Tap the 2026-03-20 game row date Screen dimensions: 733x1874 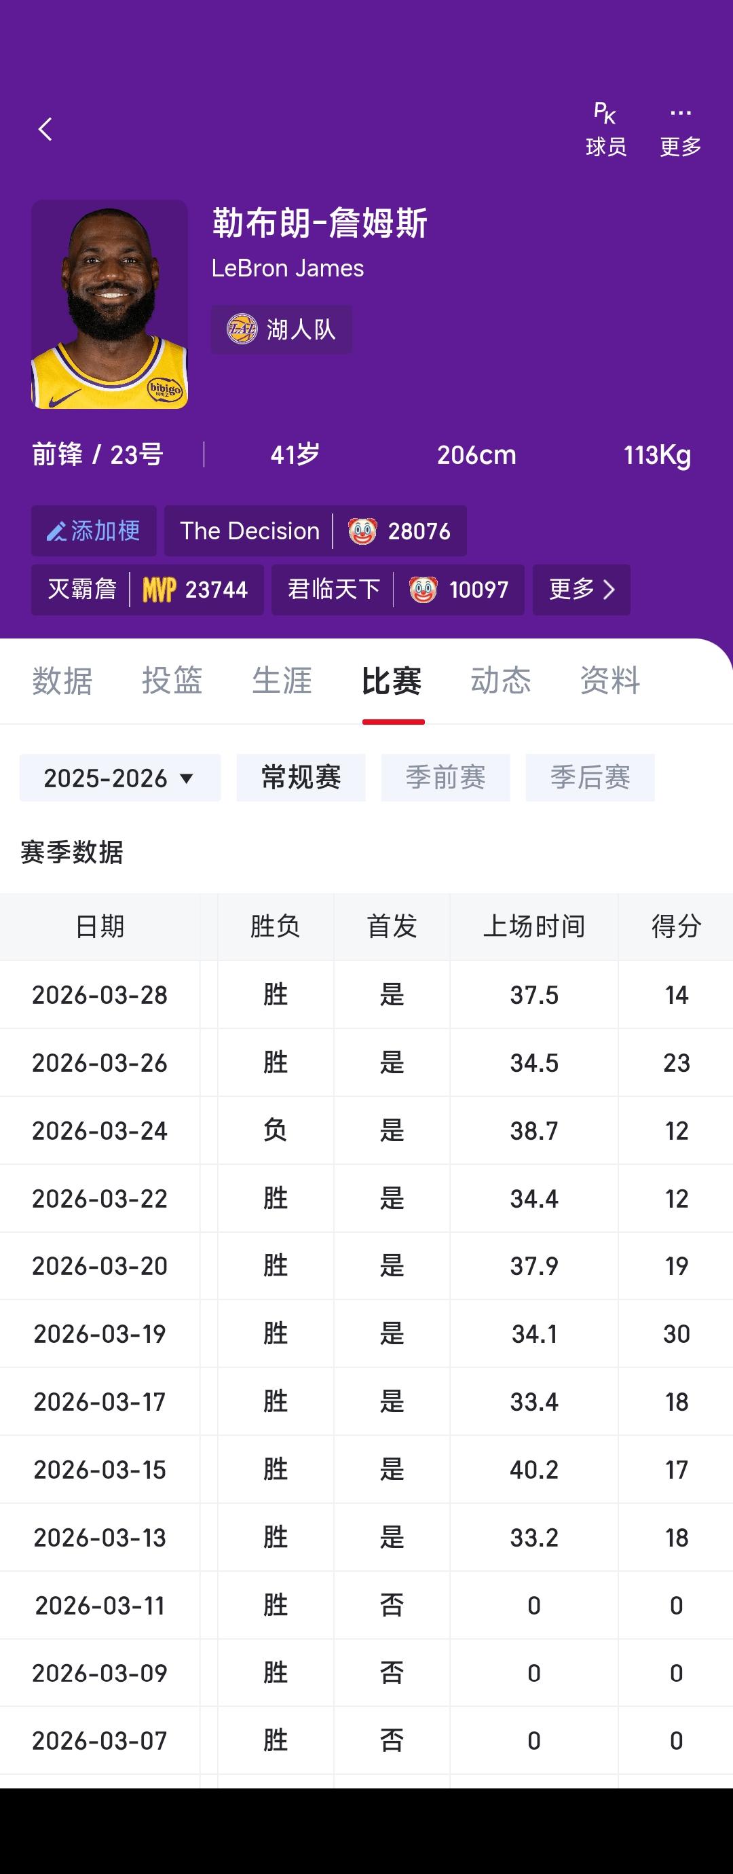tap(100, 1266)
